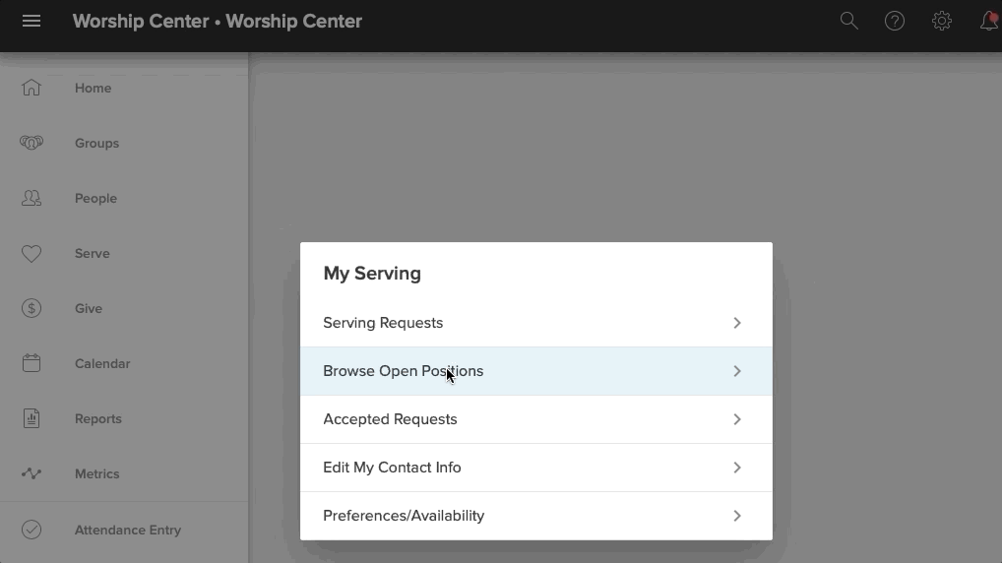Click the Metrics graph icon
This screenshot has width=1002, height=563.
point(31,473)
